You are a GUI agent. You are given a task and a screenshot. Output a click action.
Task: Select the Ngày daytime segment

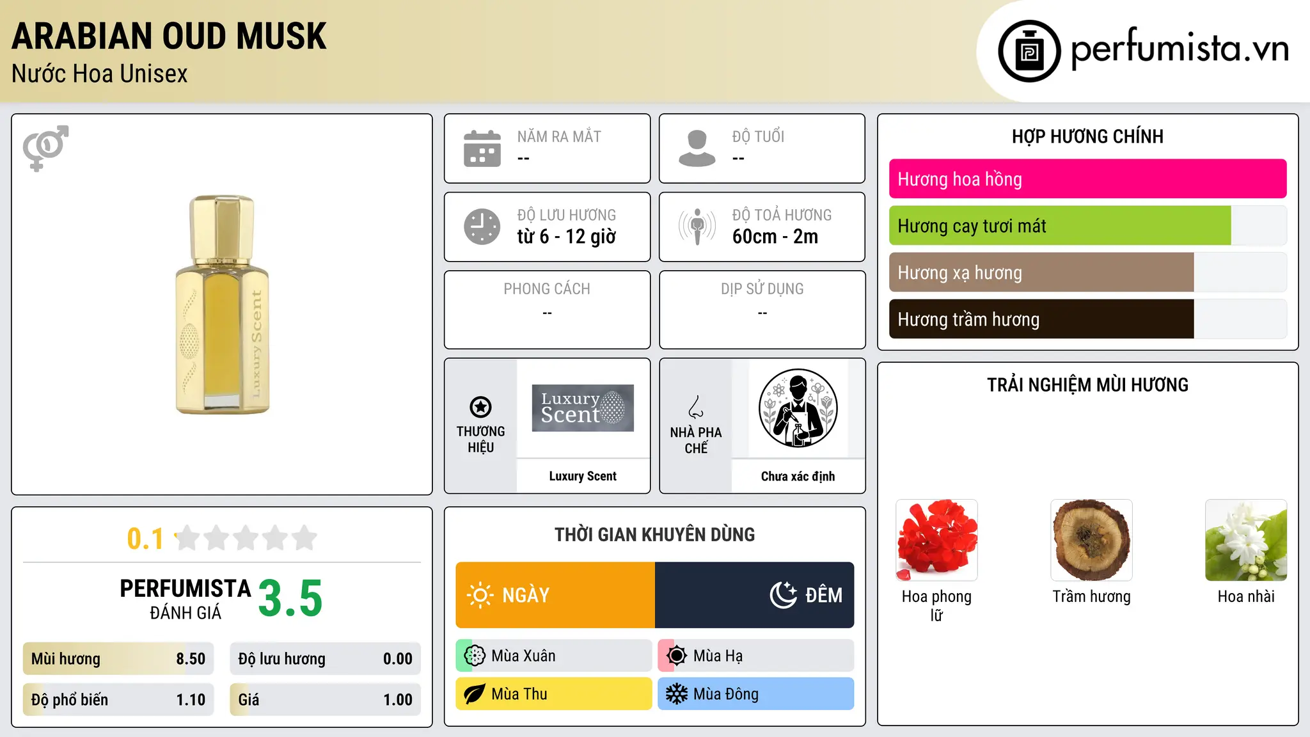coord(555,595)
